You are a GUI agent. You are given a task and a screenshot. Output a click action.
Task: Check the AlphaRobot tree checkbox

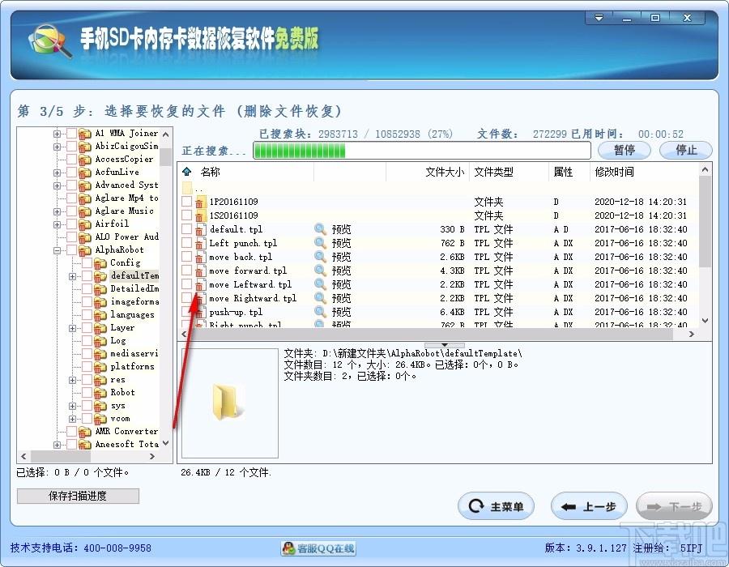click(71, 250)
